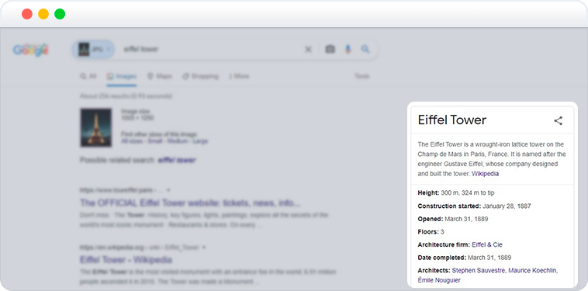Screen dimensions: 588x291
Task: Click the Floors: 3 text
Action: click(431, 232)
